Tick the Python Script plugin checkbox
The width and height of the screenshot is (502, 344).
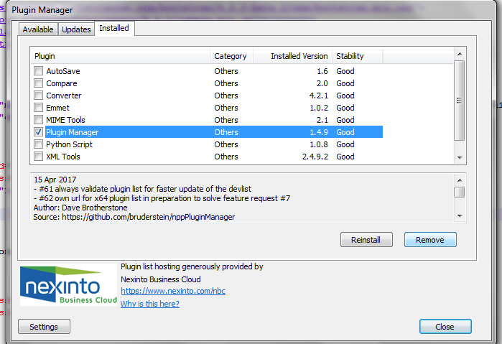pos(38,144)
